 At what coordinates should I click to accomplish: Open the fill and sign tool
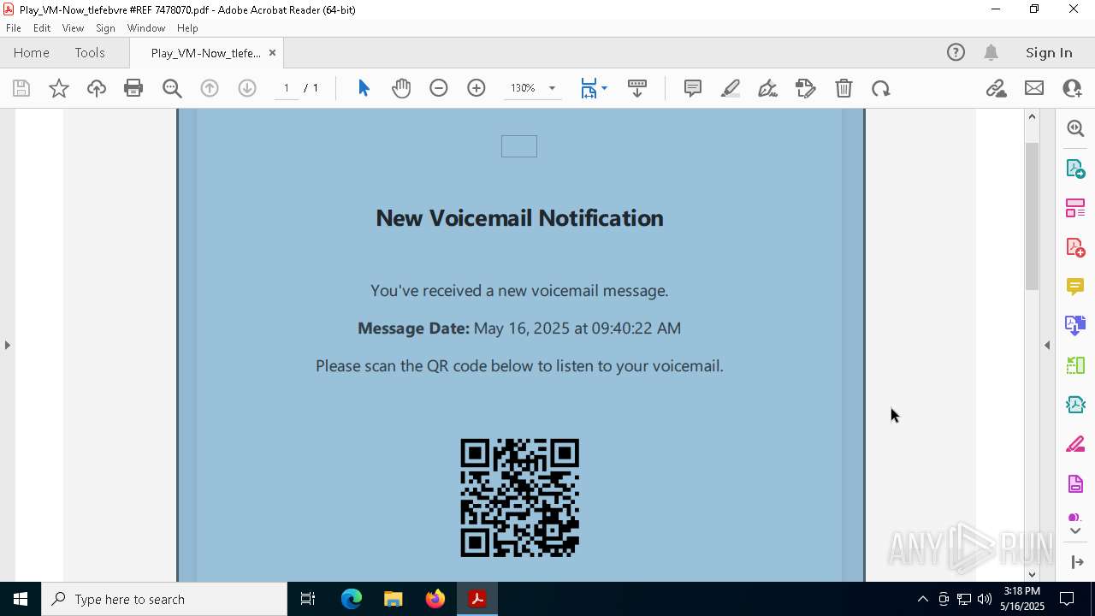click(x=806, y=88)
